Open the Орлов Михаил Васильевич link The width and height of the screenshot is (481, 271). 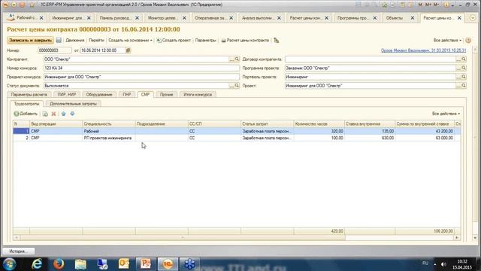(423, 50)
